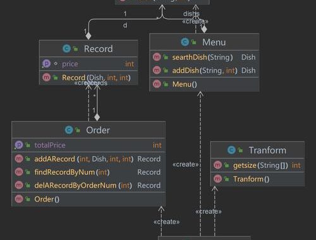
Task: Click the method icon beside searthDish
Action: coord(157,57)
